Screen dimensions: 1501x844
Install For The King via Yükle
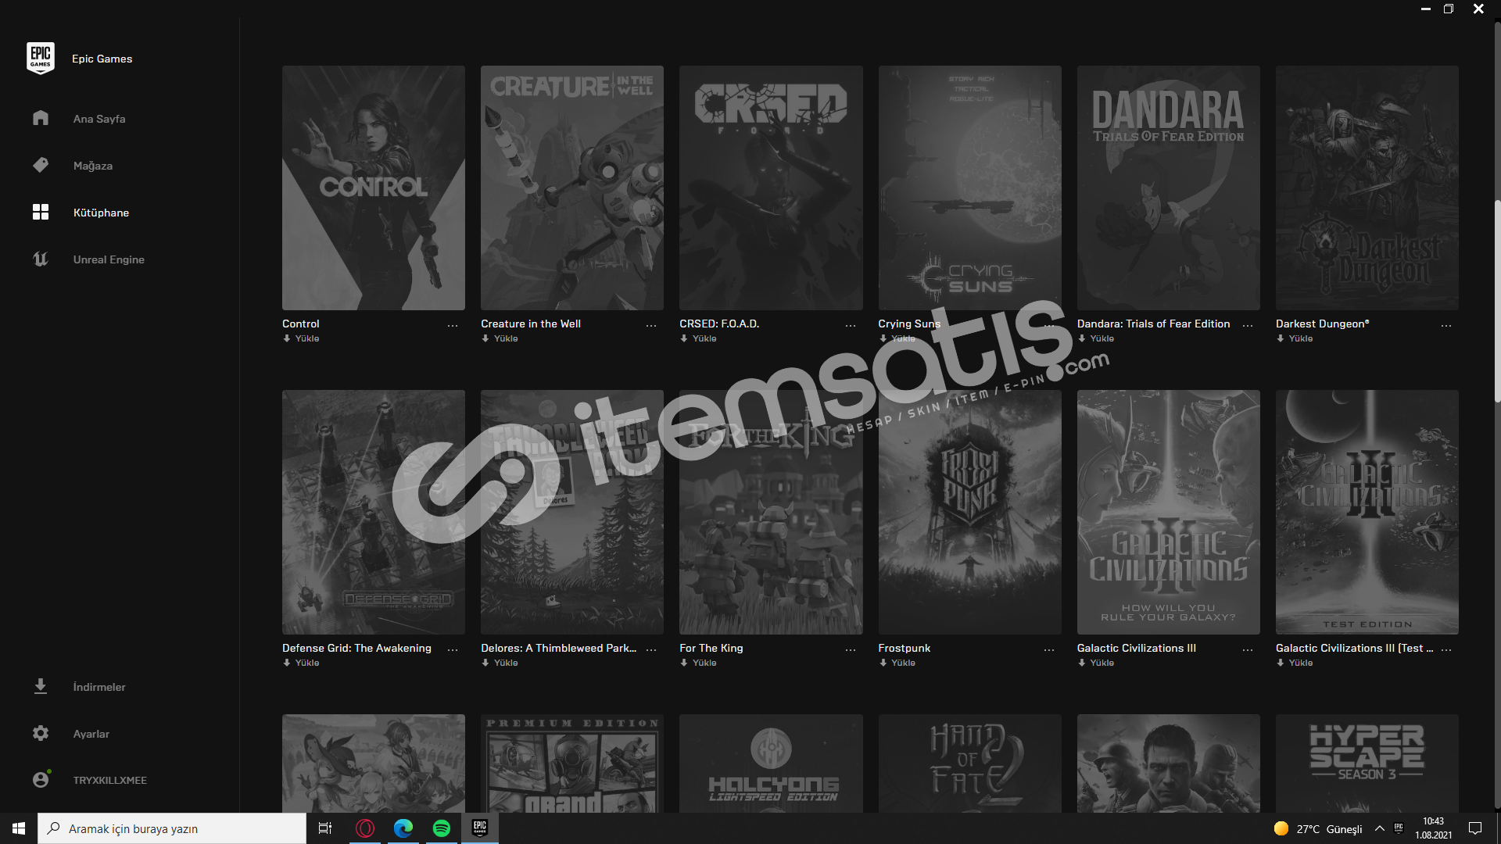698,663
